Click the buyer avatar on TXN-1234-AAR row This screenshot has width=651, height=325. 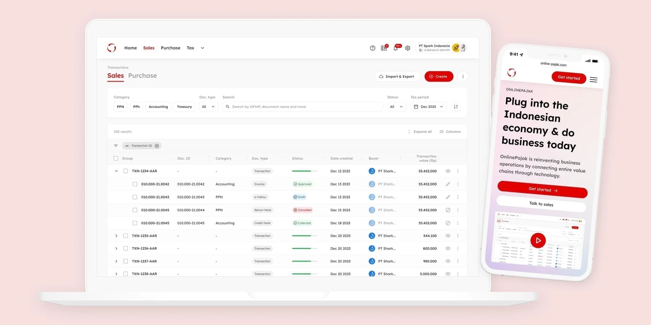point(372,171)
